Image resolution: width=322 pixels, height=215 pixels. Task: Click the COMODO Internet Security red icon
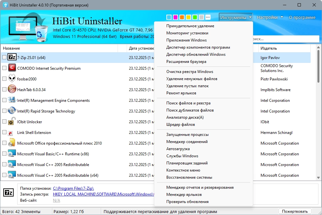pos(12,68)
